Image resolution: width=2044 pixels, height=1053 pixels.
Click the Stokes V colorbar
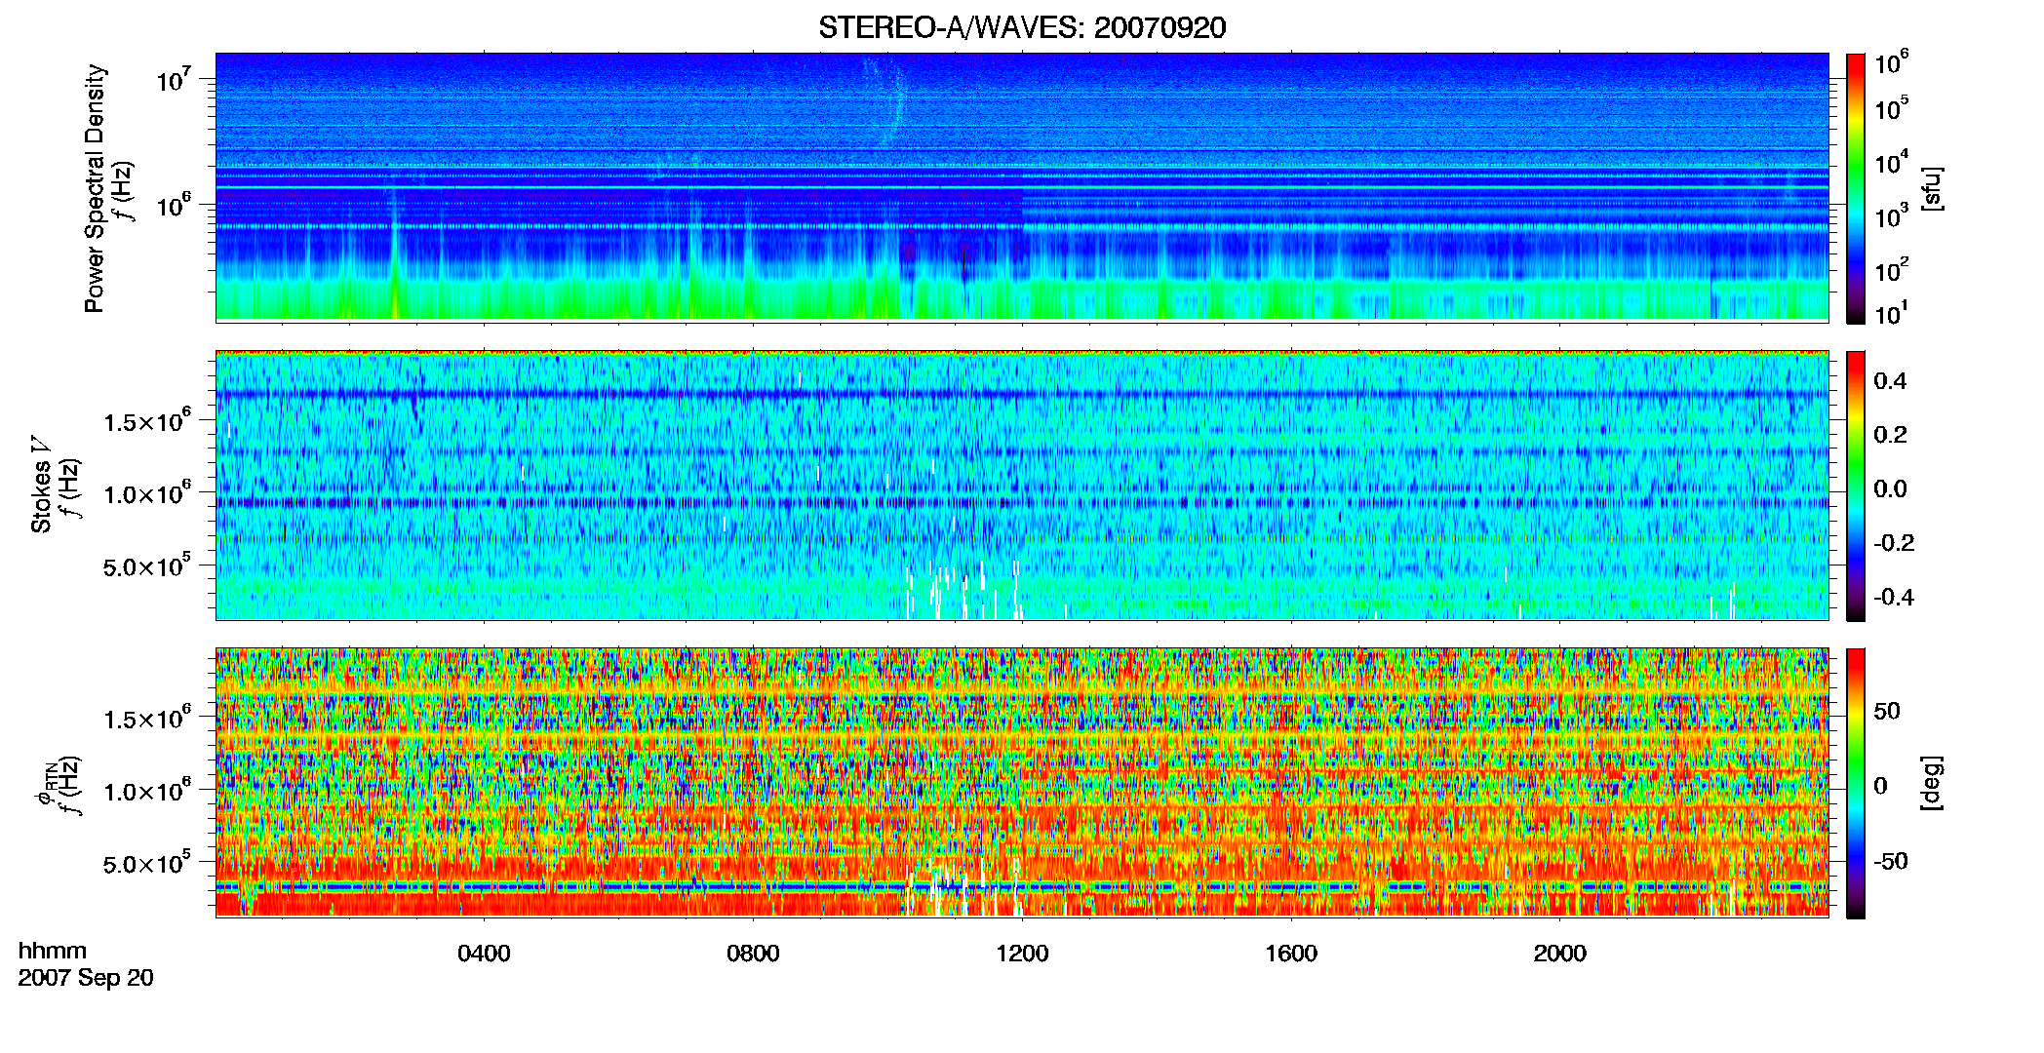coord(1856,486)
